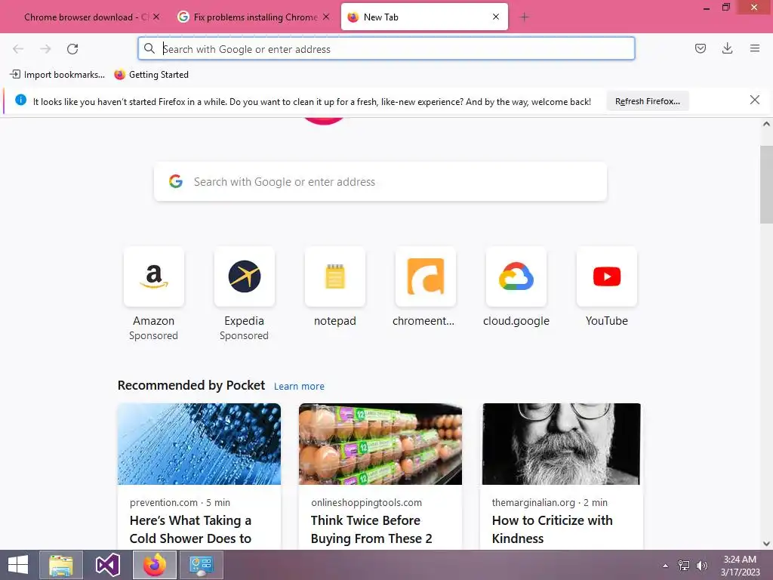The width and height of the screenshot is (773, 580).
Task: Click the Import bookmarks... toolbar item
Action: [57, 75]
